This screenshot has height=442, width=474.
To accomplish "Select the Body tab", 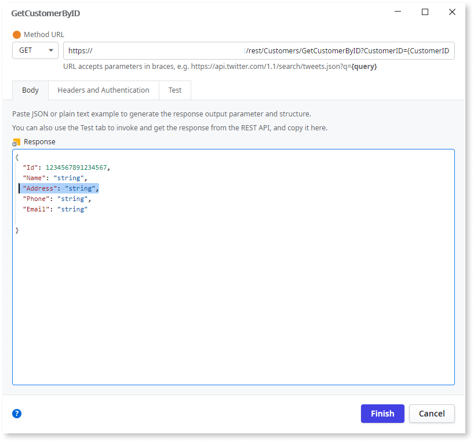I will coord(30,90).
